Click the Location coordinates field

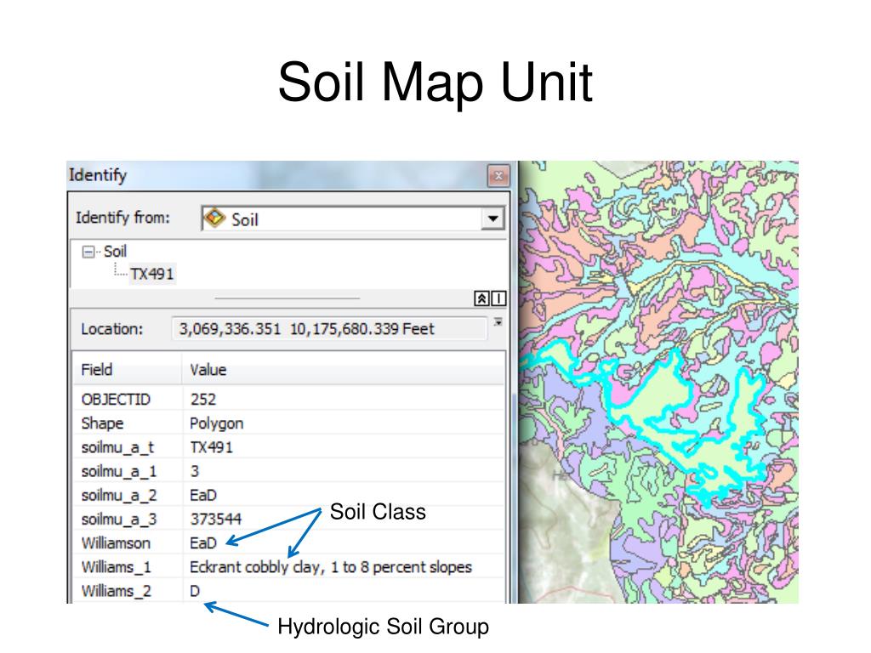click(329, 329)
